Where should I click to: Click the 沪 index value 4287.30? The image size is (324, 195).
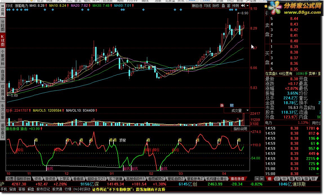pyautogui.click(x=19, y=184)
